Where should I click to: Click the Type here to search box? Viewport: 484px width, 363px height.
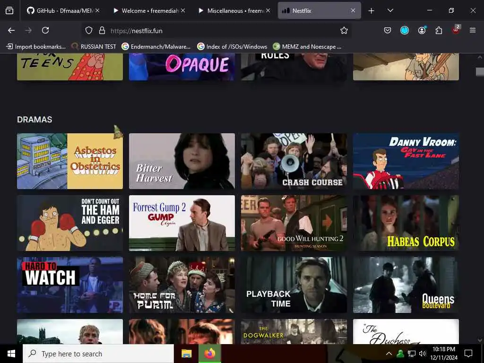[x=98, y=354]
